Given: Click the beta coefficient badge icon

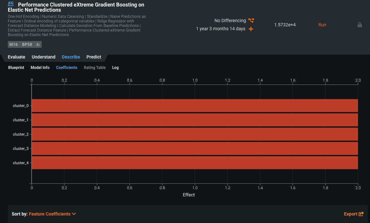Looking at the screenshot, I should pyautogui.click(x=38, y=45).
